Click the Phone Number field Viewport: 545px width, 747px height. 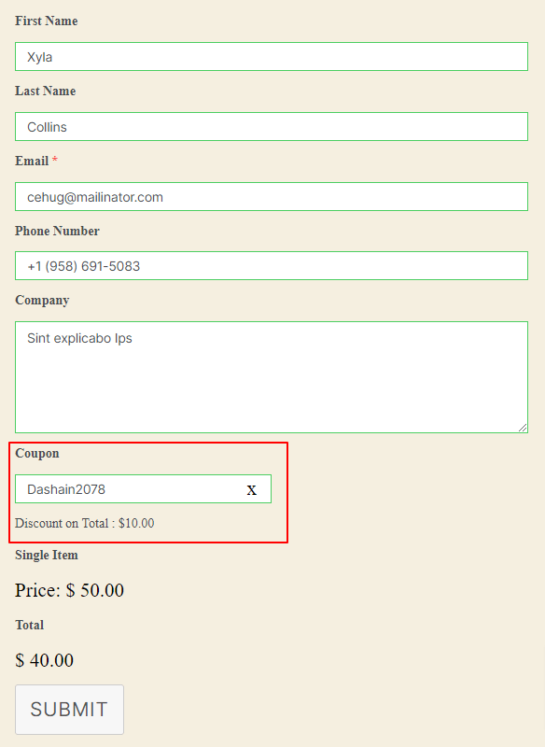[271, 265]
